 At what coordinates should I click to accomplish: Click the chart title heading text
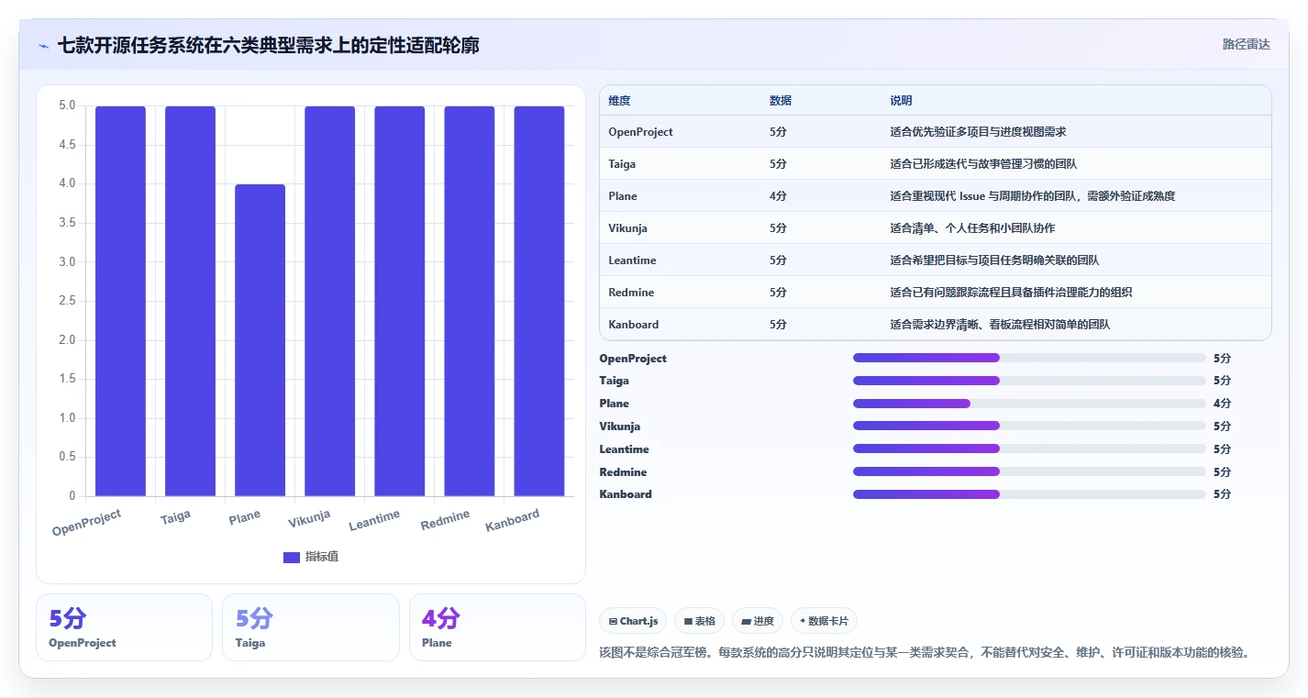coord(268,45)
